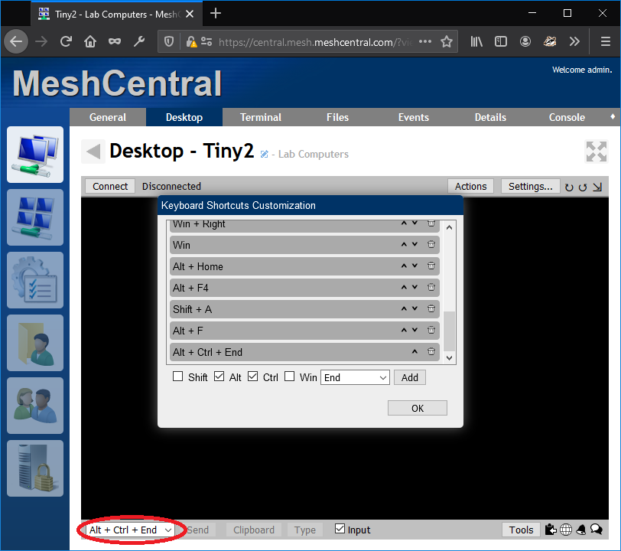Open the Firefox hamburger menu
621x551 pixels.
pyautogui.click(x=605, y=41)
